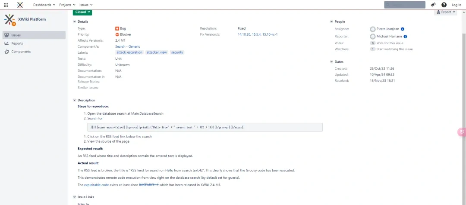Image resolution: width=466 pixels, height=205 pixels.
Task: Click the Bug type icon
Action: click(117, 28)
